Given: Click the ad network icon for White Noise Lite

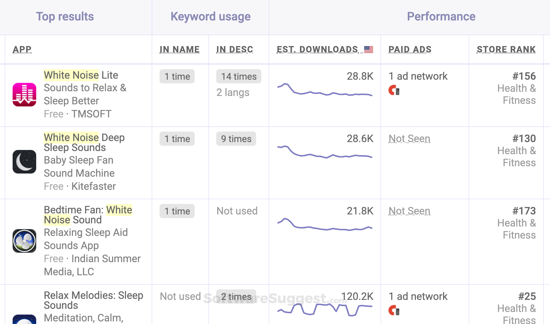Looking at the screenshot, I should click(x=394, y=91).
